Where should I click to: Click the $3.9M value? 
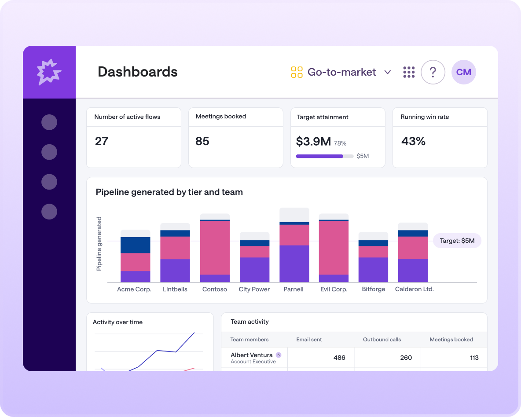click(313, 142)
